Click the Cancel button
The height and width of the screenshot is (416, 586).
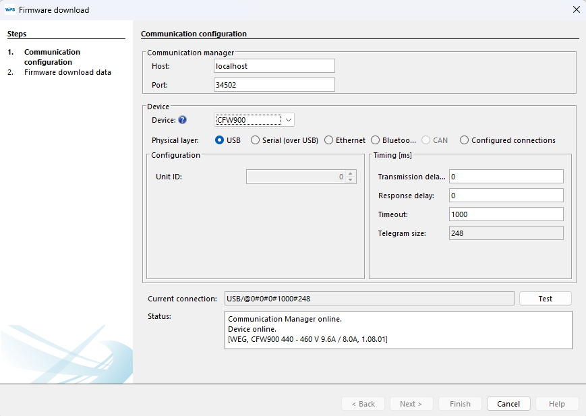pyautogui.click(x=508, y=404)
